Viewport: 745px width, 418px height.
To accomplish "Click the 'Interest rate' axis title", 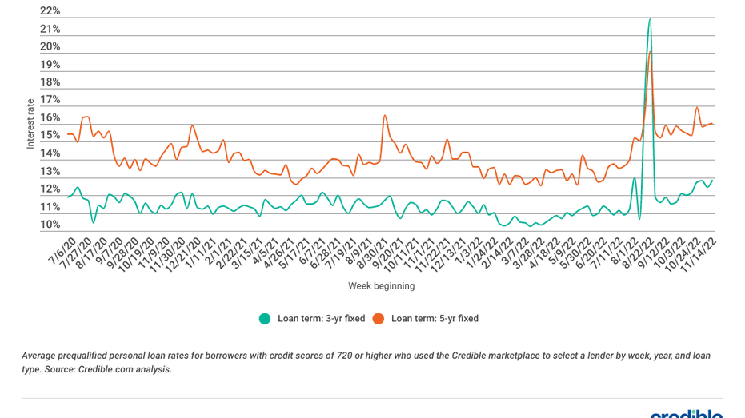I will coord(30,124).
